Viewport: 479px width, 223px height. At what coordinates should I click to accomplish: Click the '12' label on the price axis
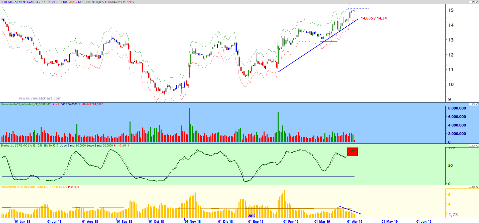451,55
